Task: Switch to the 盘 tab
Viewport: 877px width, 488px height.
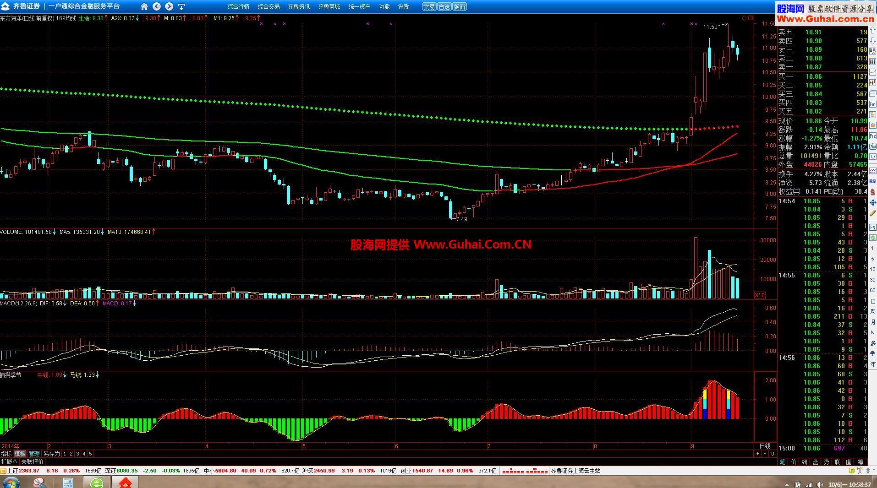Action: [x=816, y=462]
